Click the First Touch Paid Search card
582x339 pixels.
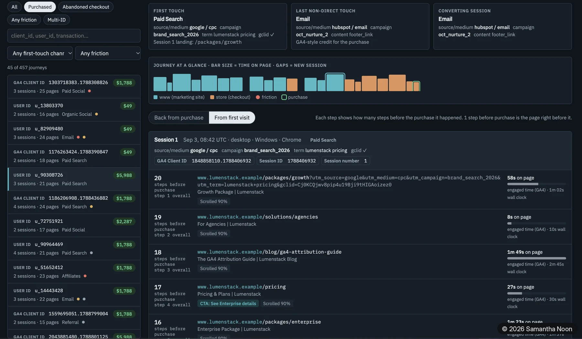point(218,26)
